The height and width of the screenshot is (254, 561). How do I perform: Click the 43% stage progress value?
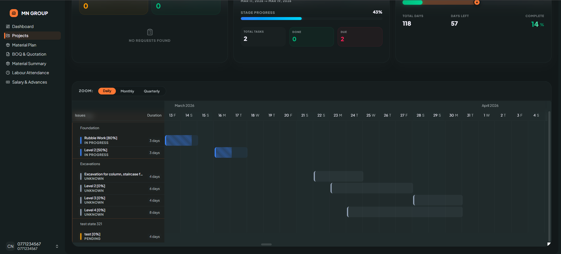click(378, 12)
